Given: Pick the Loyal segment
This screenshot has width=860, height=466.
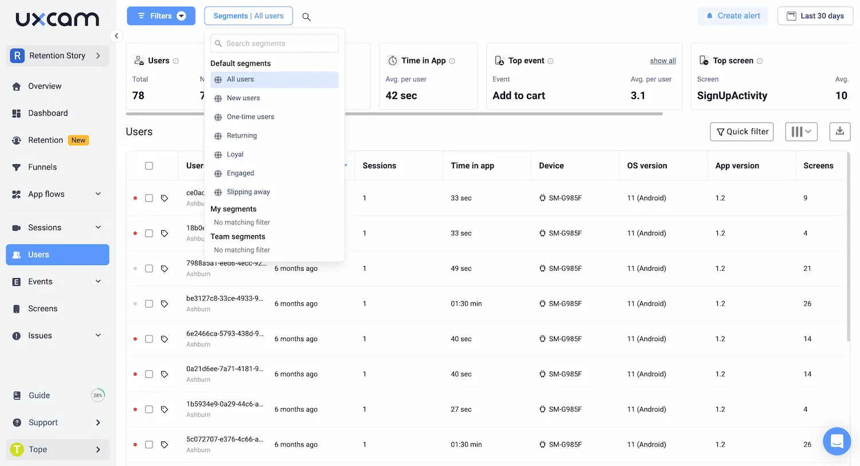Looking at the screenshot, I should 274,155.
